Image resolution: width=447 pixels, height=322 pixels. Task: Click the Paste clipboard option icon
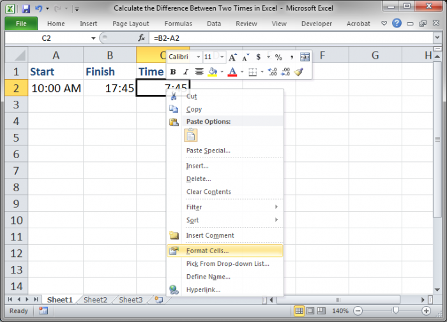point(191,135)
